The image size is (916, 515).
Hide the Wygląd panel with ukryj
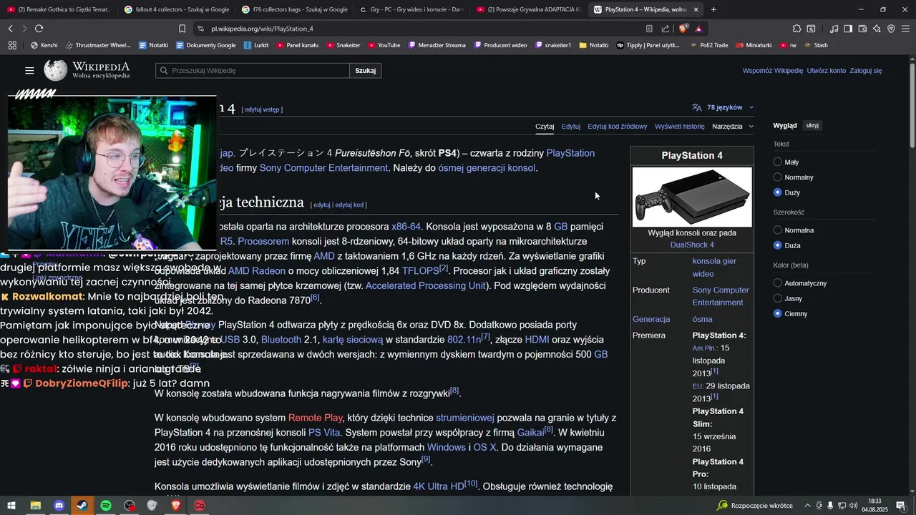tap(812, 125)
